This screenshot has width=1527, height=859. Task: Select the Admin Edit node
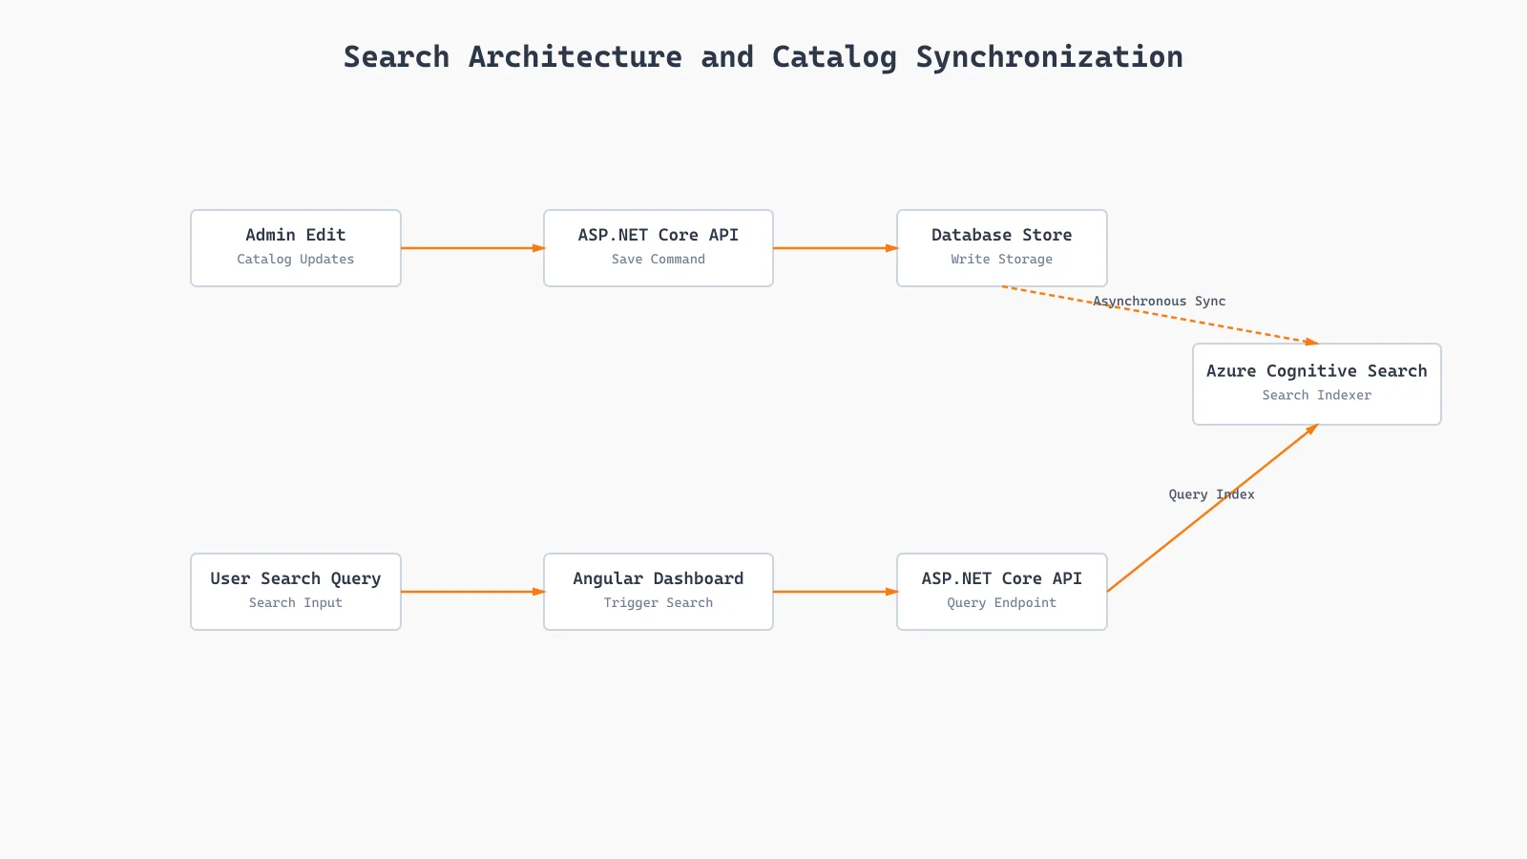pyautogui.click(x=296, y=248)
